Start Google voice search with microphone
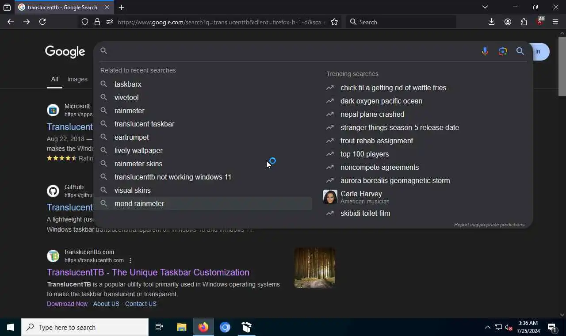The image size is (566, 336). pos(485,51)
